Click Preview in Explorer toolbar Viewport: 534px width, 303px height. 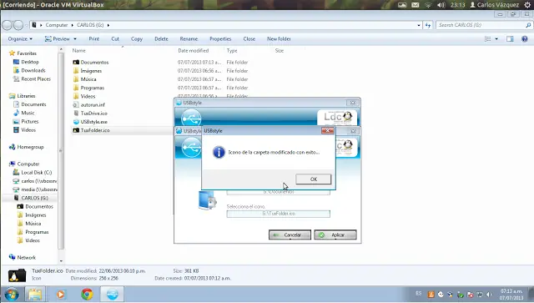click(x=58, y=39)
